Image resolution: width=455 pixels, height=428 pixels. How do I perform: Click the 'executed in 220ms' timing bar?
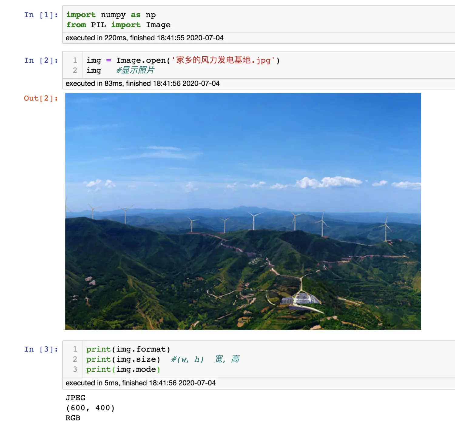[144, 38]
